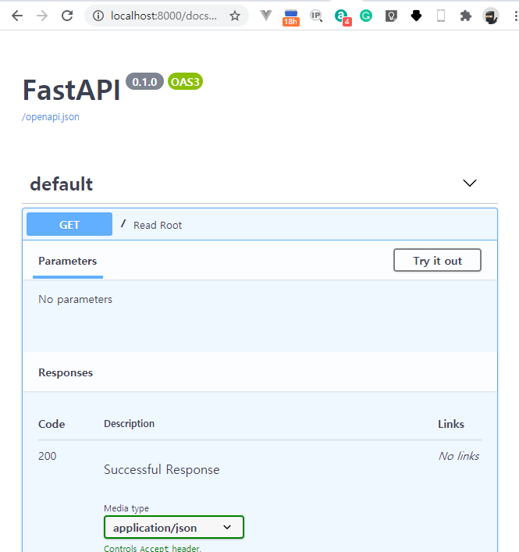Bookmark this page with the star icon
This screenshot has height=552, width=519.
[x=235, y=16]
